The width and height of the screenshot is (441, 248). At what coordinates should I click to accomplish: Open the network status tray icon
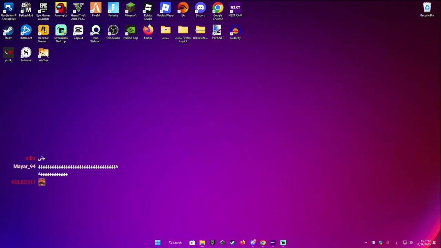(405, 242)
